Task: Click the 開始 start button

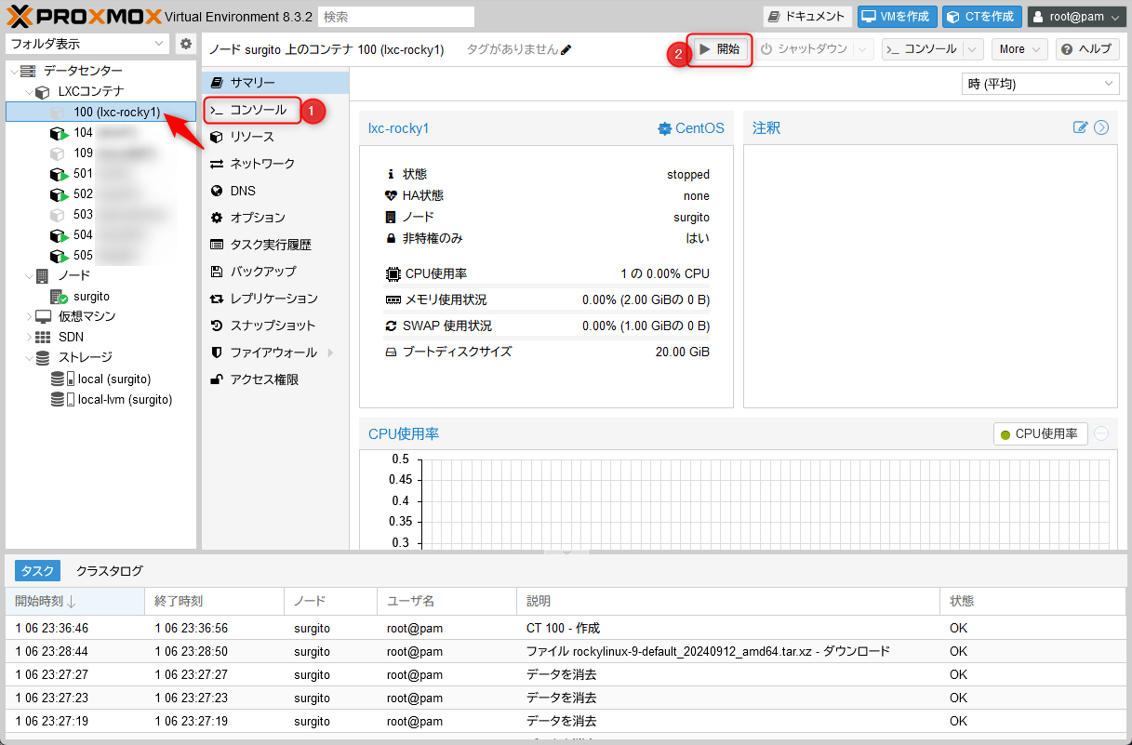Action: click(x=719, y=49)
